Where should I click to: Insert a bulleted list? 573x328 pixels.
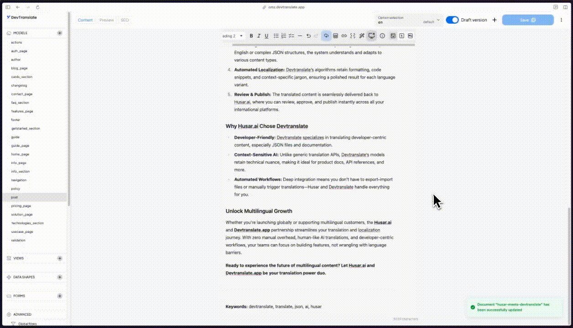276,36
